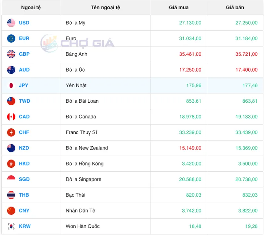The width and height of the screenshot is (264, 235).
Task: Select the SGD currency code link
Action: tap(24, 180)
